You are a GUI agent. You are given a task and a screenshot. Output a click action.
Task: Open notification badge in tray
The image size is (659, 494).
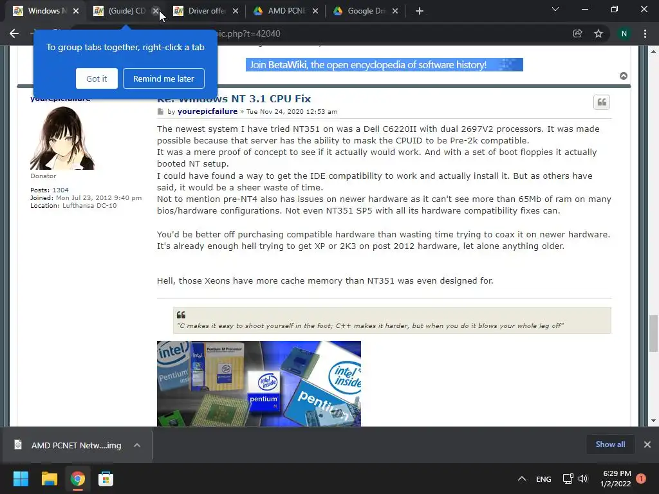pyautogui.click(x=641, y=479)
